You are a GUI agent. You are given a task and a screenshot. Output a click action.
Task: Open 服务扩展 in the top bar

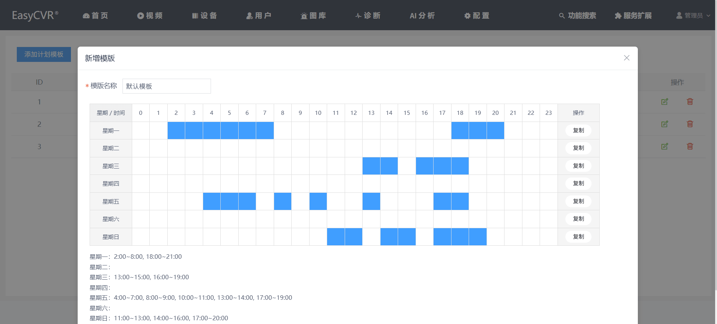(633, 16)
